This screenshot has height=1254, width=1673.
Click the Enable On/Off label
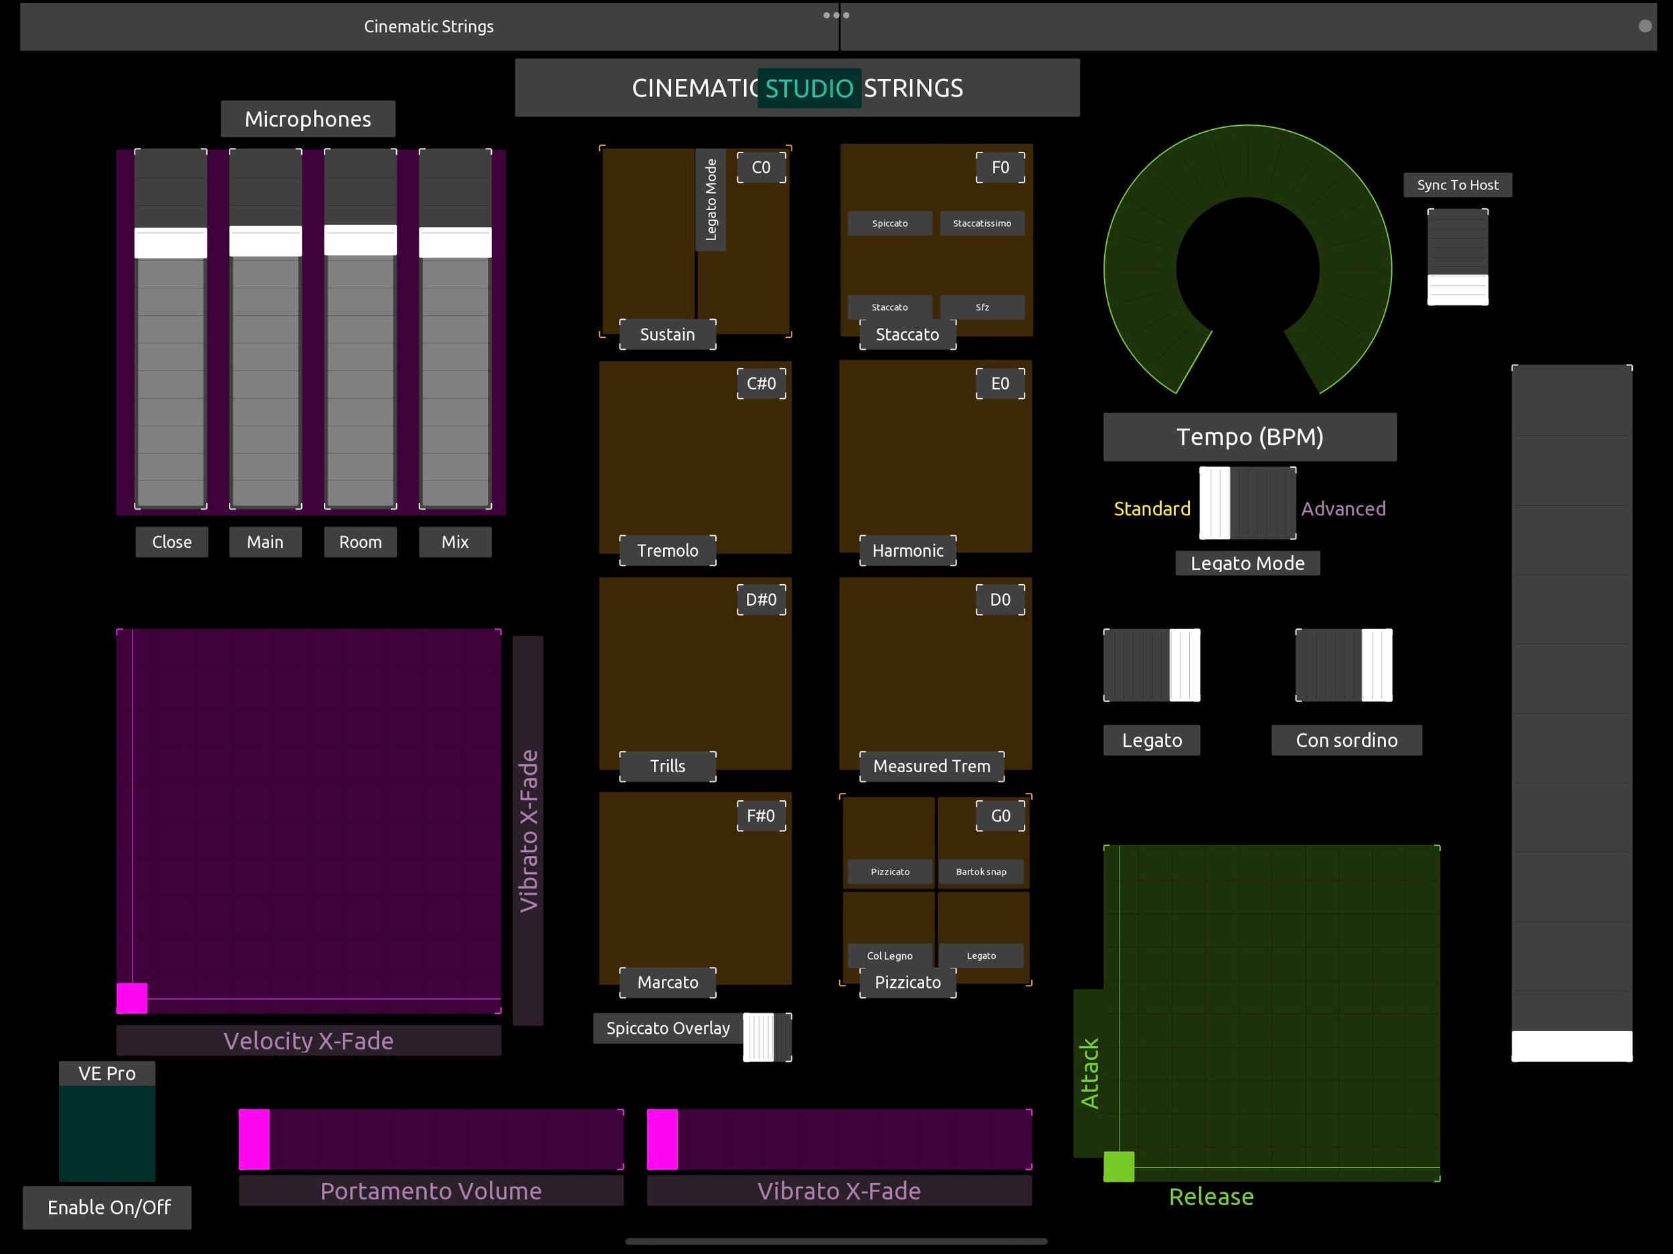coord(107,1207)
